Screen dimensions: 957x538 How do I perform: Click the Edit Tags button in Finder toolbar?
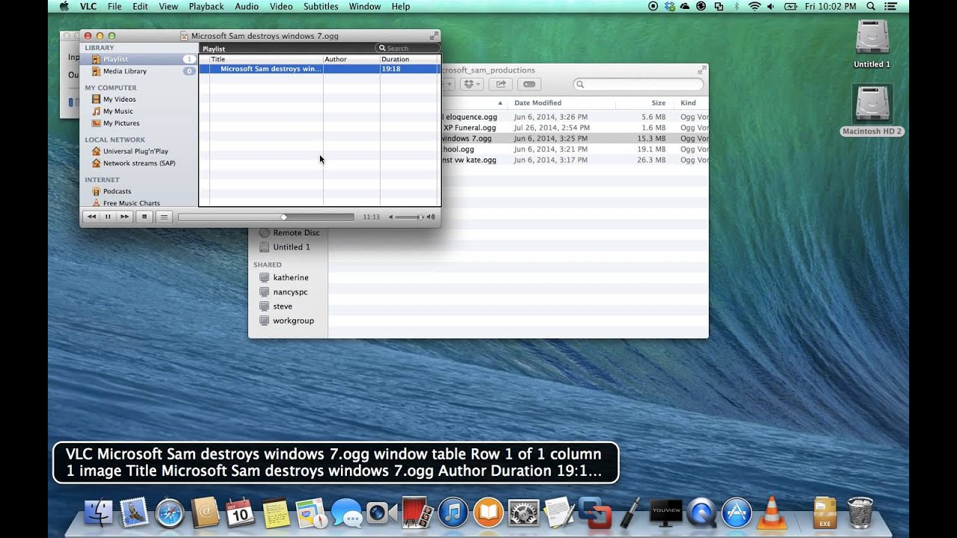point(529,84)
